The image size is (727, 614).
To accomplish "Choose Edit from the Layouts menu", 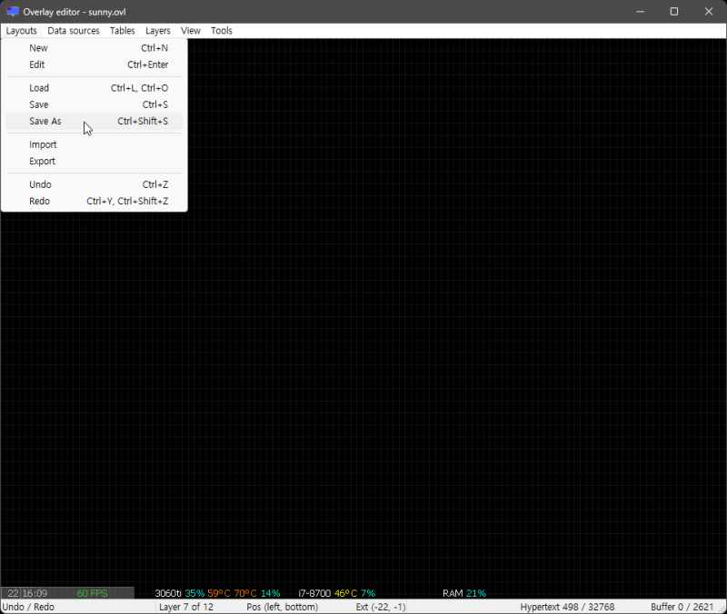I will [x=37, y=64].
